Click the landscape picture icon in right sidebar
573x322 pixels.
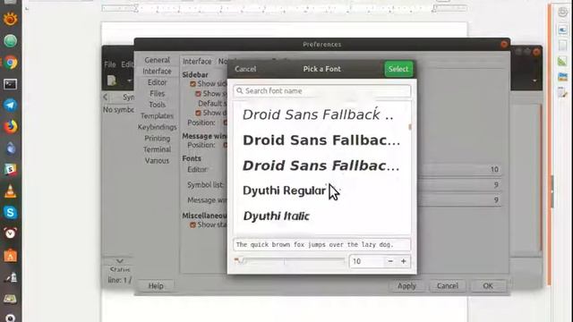pyautogui.click(x=562, y=77)
